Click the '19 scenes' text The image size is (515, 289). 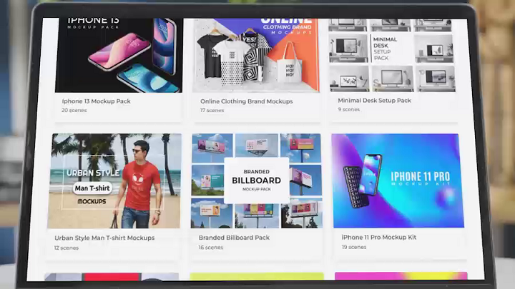pos(354,247)
